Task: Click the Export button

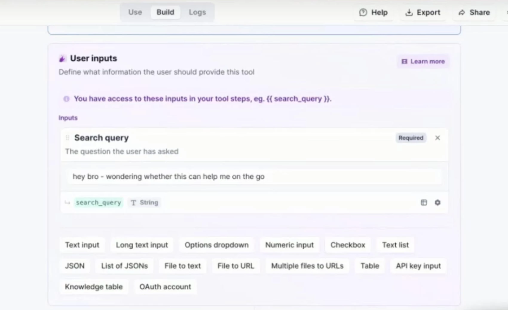Action: tap(423, 13)
